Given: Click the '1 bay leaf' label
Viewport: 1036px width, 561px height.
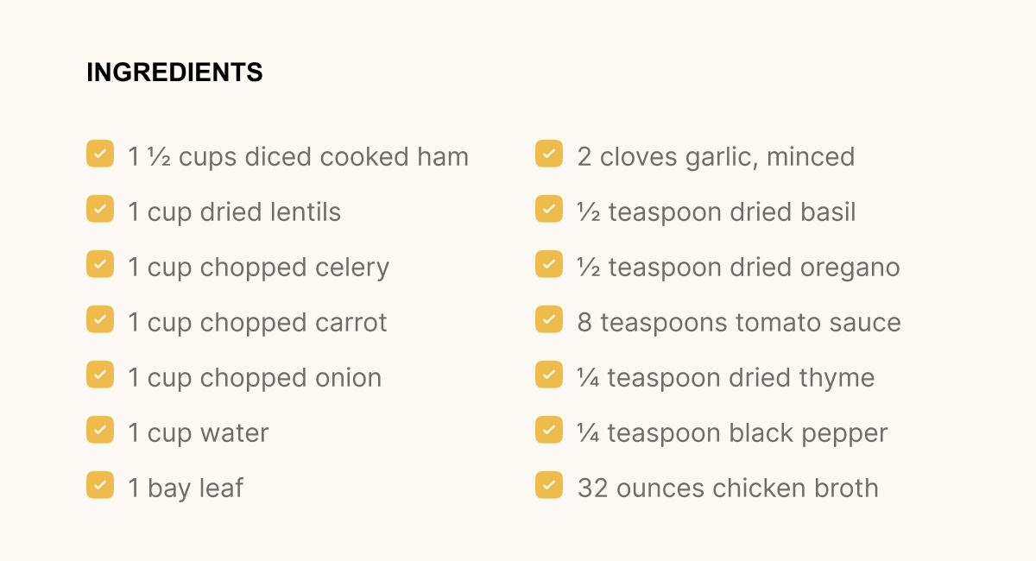Looking at the screenshot, I should click(186, 489).
